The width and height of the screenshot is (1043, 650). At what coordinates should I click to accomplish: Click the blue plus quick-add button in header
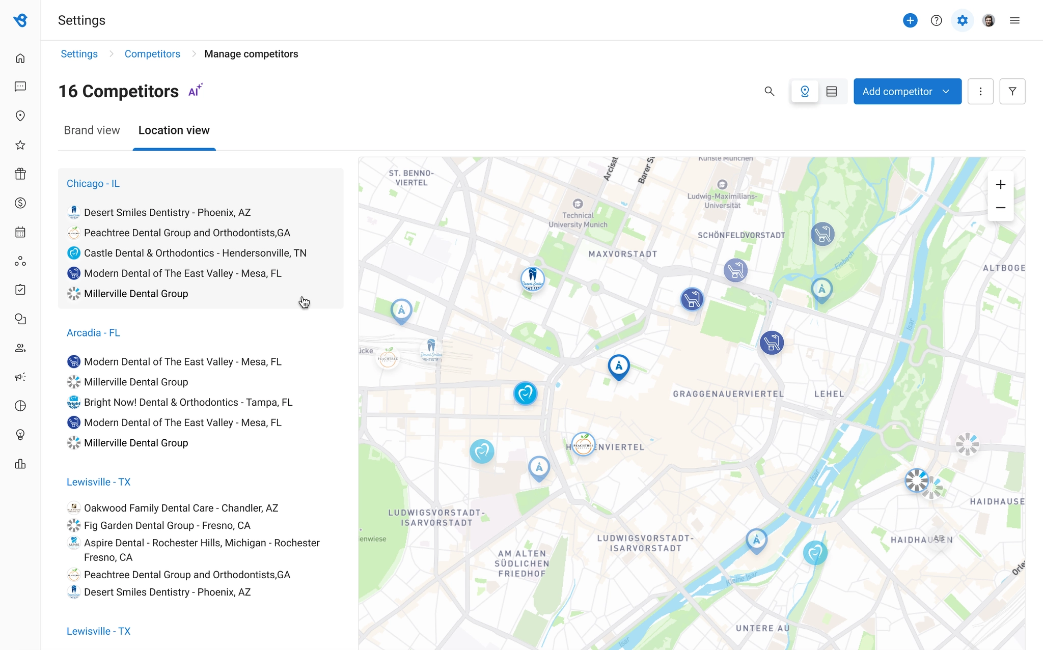(910, 20)
